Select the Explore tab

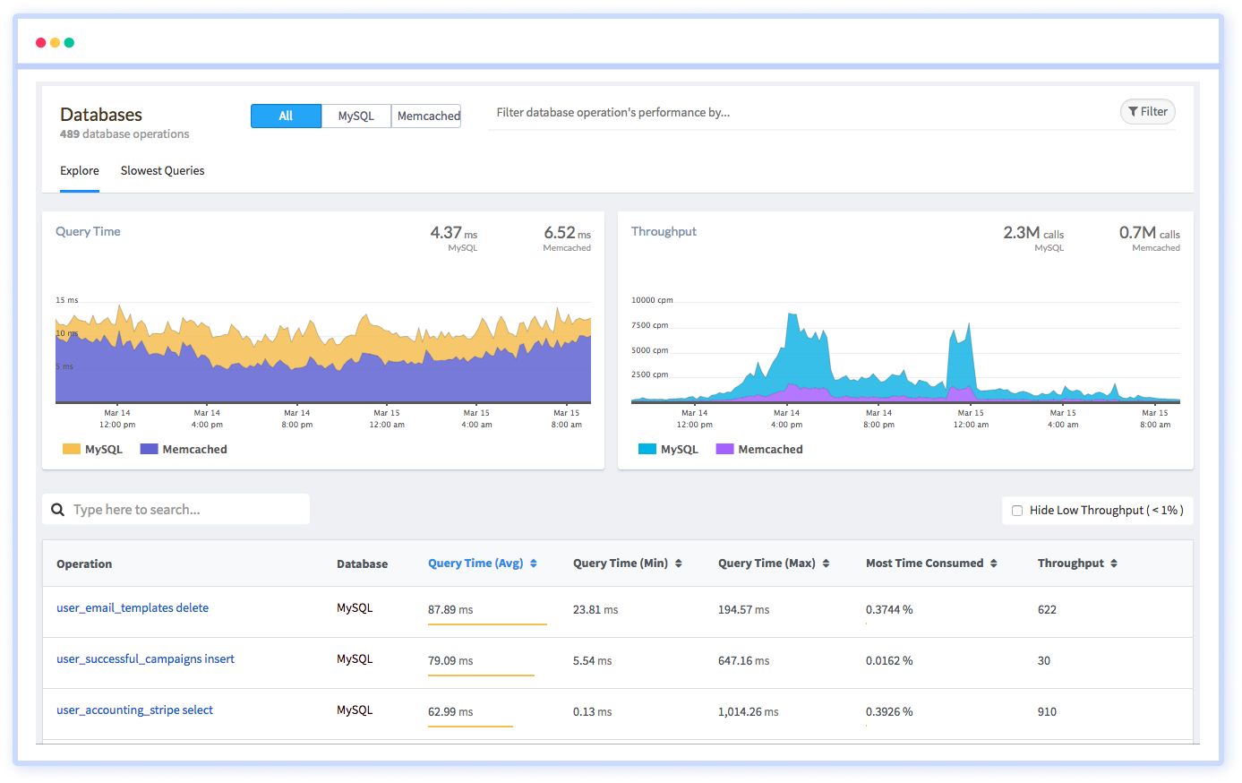pyautogui.click(x=79, y=170)
